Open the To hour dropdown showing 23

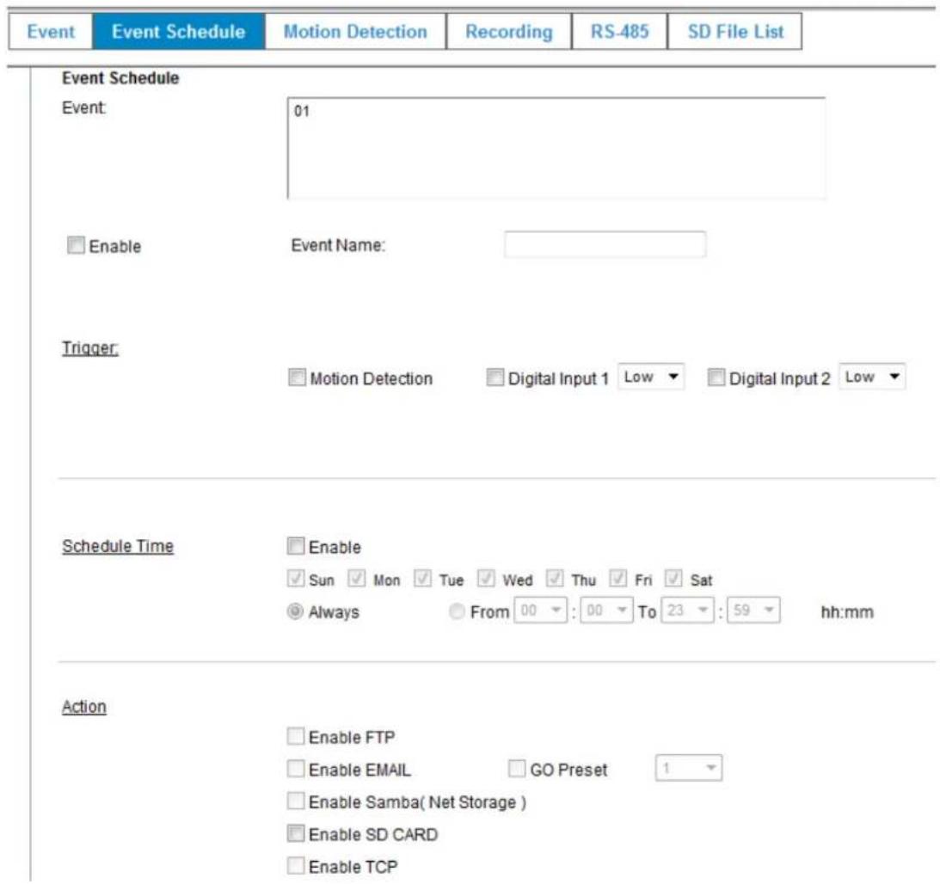(x=688, y=610)
